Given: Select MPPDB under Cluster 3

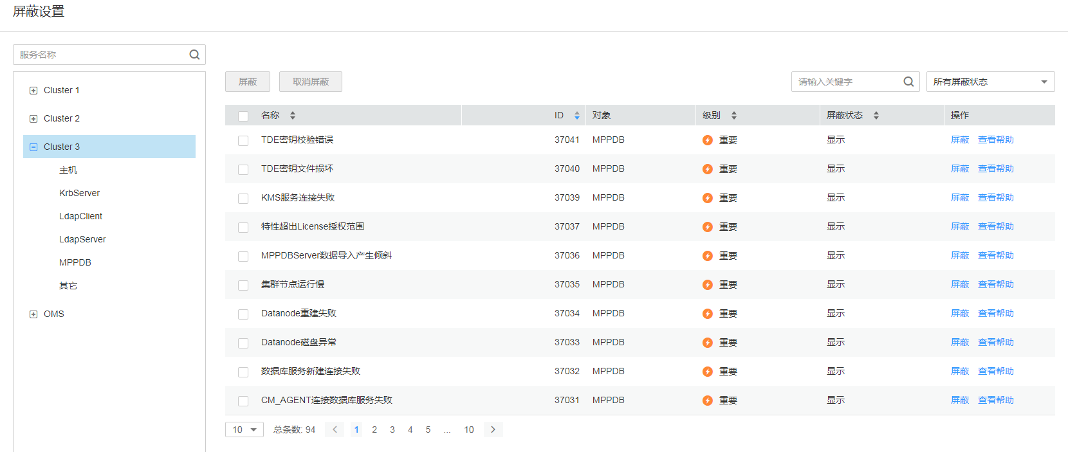Looking at the screenshot, I should 75,262.
